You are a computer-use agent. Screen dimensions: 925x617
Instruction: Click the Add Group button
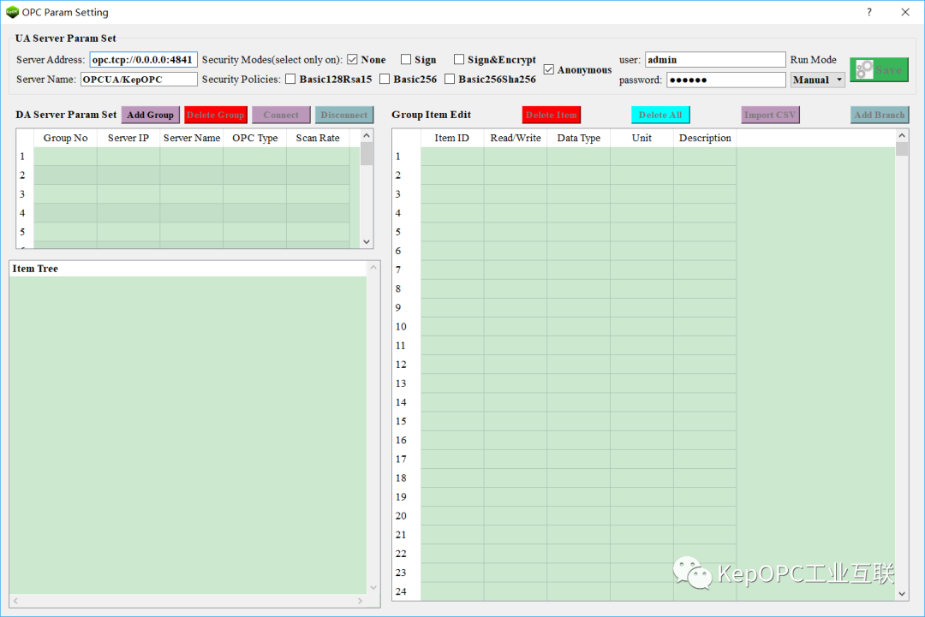(151, 115)
